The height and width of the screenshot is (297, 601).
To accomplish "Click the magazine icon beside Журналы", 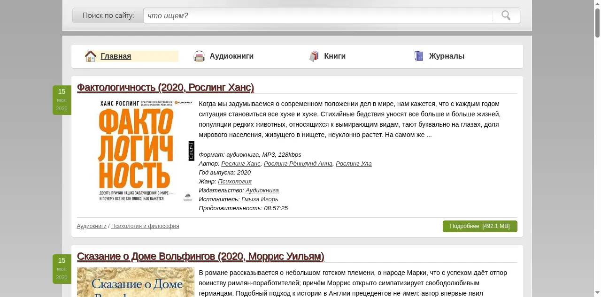I will pyautogui.click(x=419, y=56).
